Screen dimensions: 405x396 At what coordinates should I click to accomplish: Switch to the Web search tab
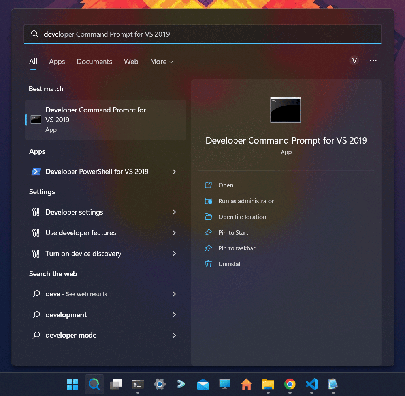tap(131, 62)
